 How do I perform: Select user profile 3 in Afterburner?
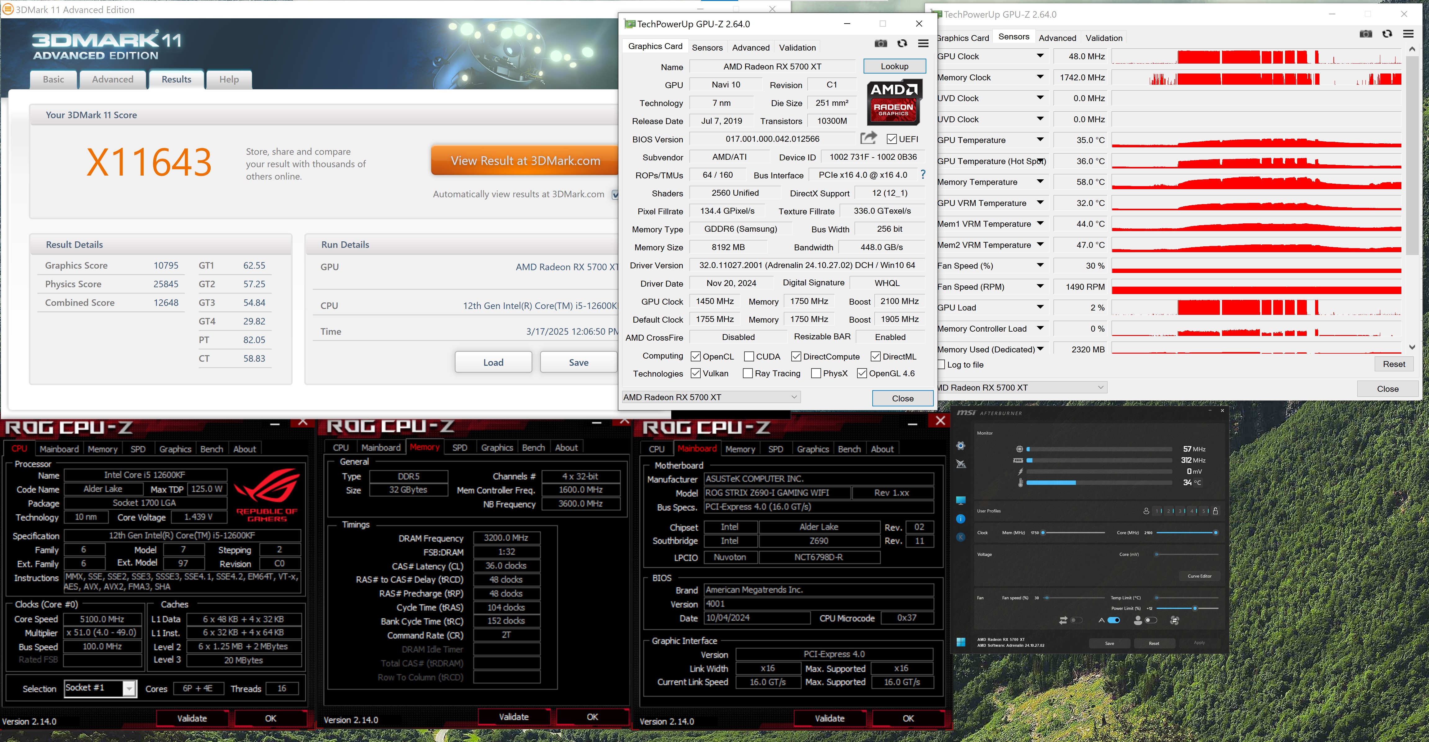pos(1180,511)
